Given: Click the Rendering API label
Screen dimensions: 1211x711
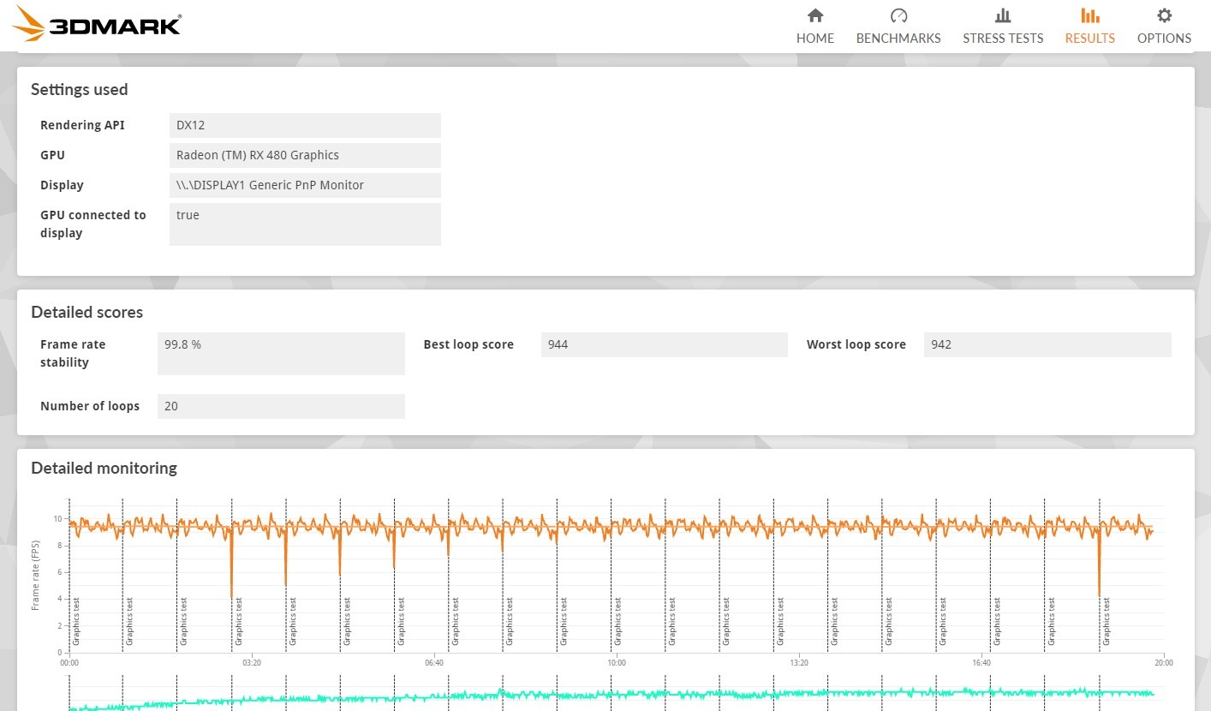Looking at the screenshot, I should pyautogui.click(x=82, y=125).
